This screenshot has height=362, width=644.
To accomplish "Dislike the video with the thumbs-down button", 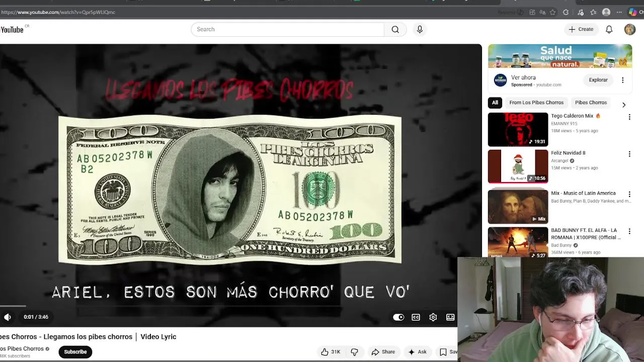I will pyautogui.click(x=354, y=352).
